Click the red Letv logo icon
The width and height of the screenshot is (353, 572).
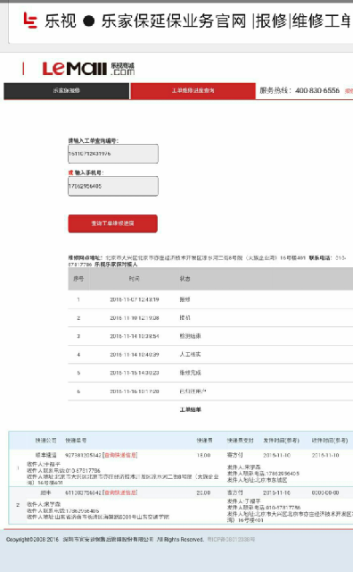(x=30, y=20)
